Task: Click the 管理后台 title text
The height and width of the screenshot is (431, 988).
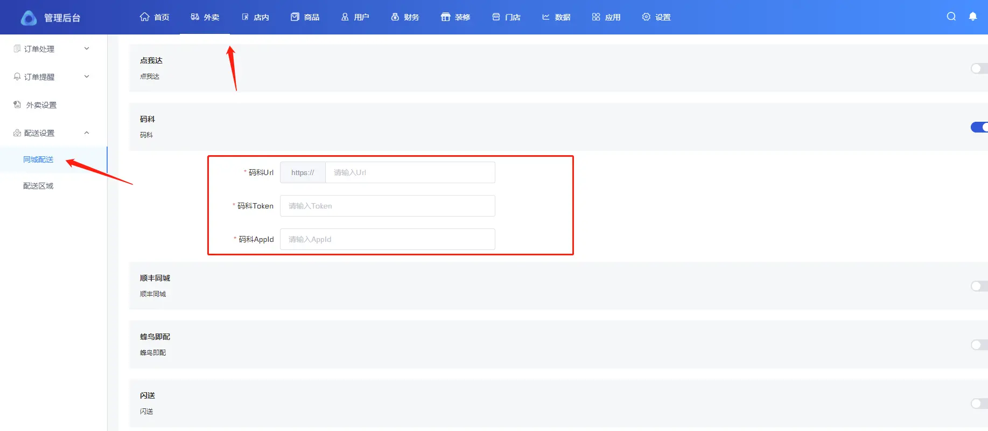Action: tap(62, 18)
